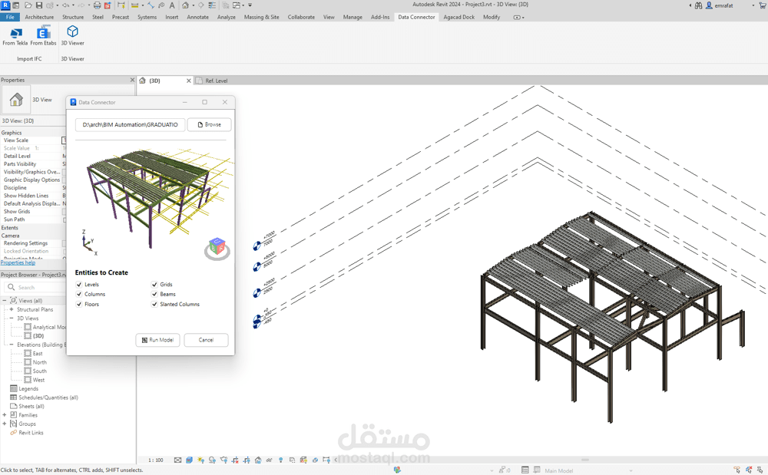This screenshot has width=768, height=475.
Task: Switch to the Architecture ribbon tab
Action: [x=39, y=17]
